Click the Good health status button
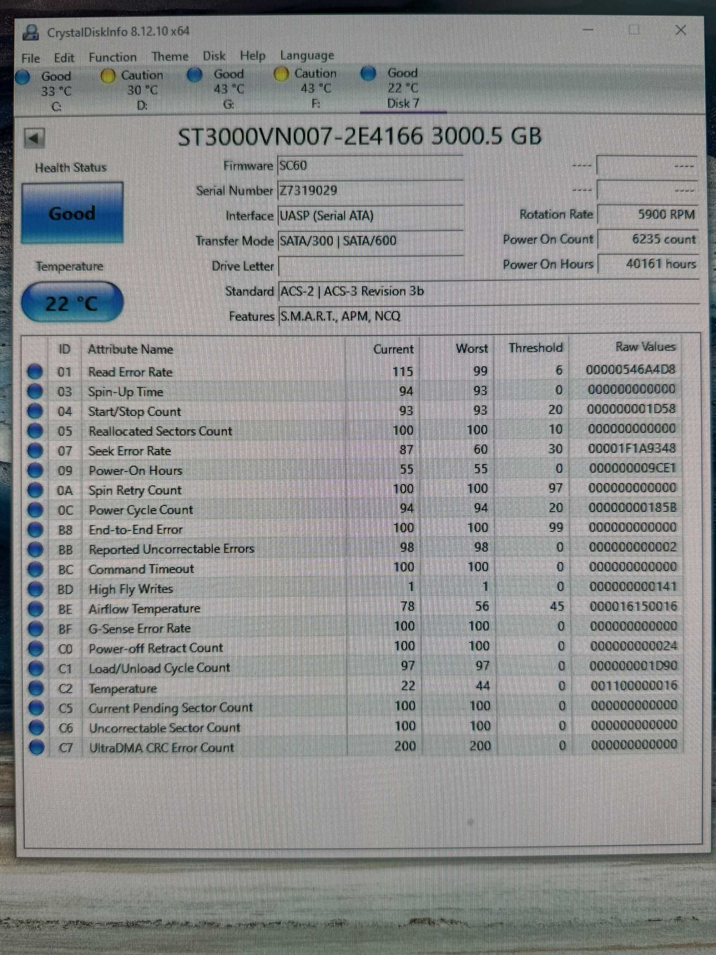This screenshot has height=955, width=716. point(72,213)
